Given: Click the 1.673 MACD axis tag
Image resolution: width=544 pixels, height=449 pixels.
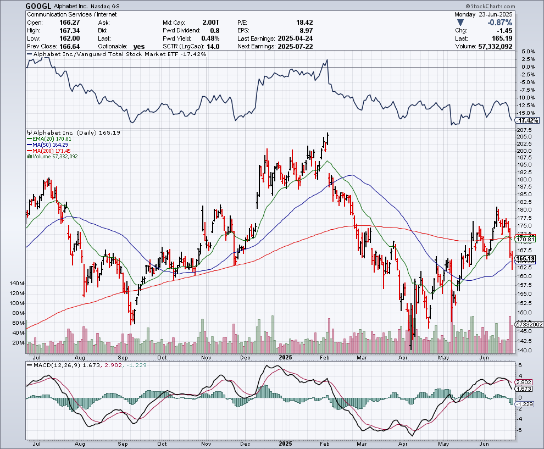Looking at the screenshot, I should (x=524, y=389).
